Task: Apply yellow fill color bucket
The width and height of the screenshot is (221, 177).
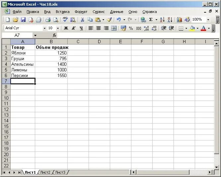Action: [x=192, y=28]
